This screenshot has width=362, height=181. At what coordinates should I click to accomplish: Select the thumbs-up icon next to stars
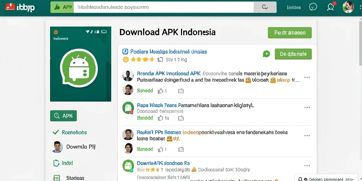160,60
